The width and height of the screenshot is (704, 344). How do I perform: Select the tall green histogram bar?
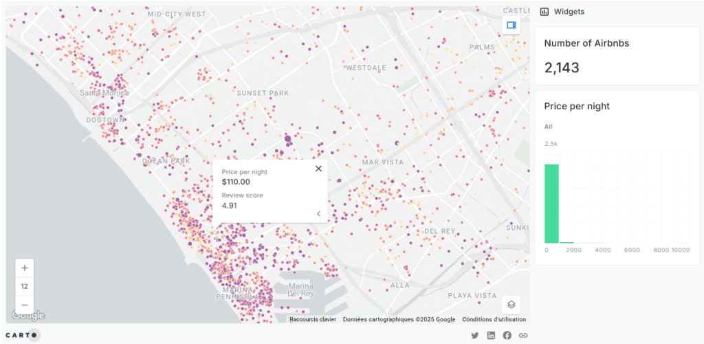pyautogui.click(x=552, y=204)
